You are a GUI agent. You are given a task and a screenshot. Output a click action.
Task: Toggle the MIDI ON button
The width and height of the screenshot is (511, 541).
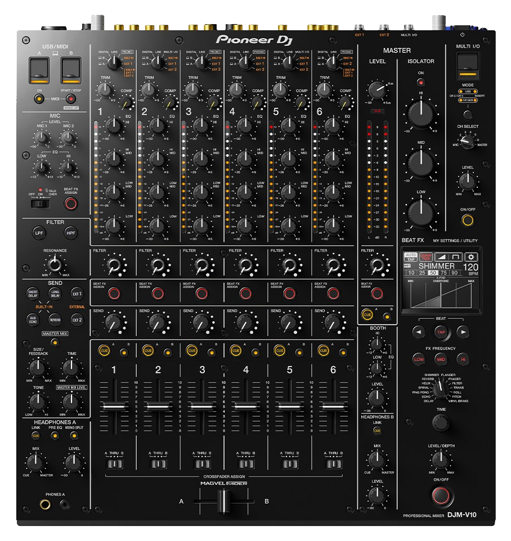pos(39,99)
